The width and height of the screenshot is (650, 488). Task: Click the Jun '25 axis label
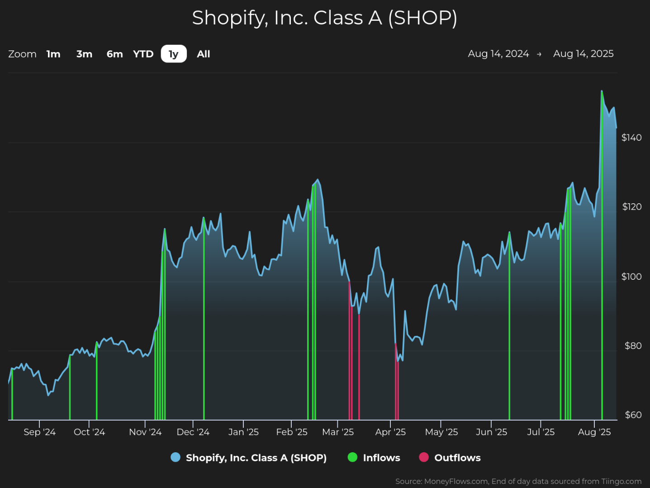point(492,432)
